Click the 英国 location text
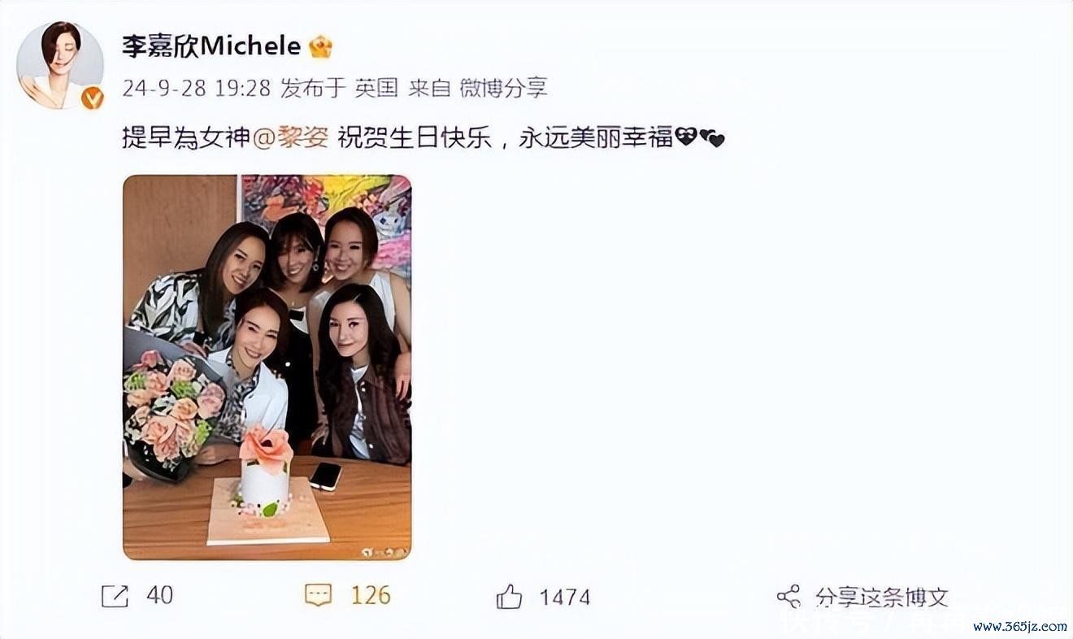The image size is (1073, 639). (x=376, y=88)
